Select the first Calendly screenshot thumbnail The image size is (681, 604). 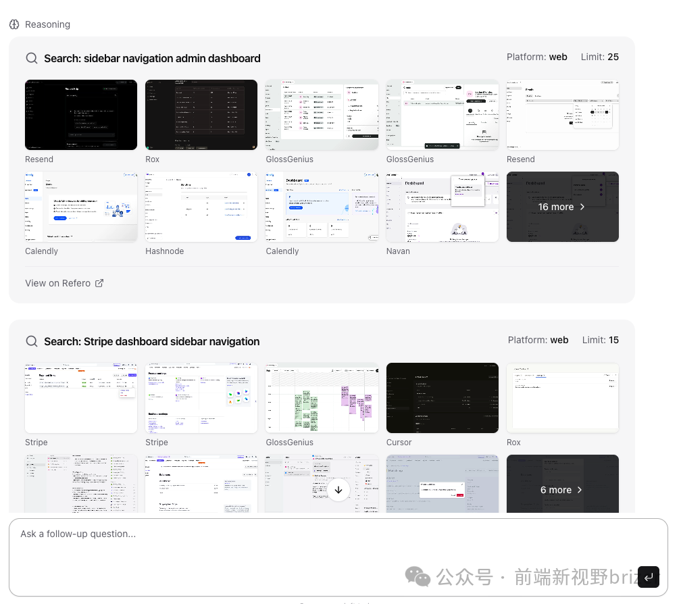click(81, 207)
